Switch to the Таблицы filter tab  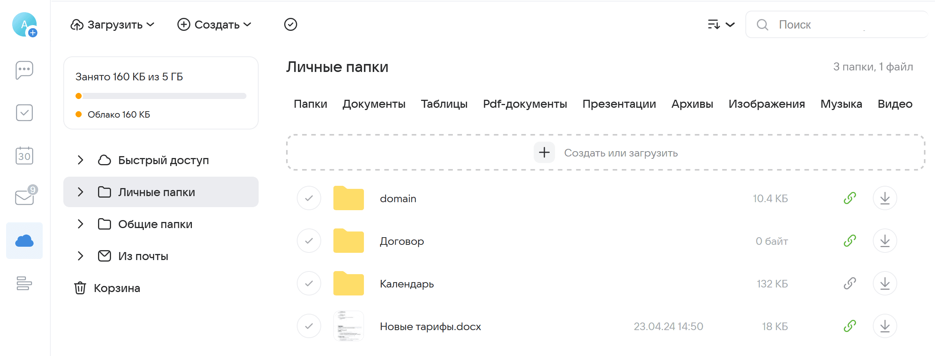(x=444, y=104)
